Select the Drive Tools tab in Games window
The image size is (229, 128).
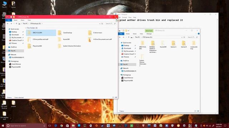pos(149,31)
